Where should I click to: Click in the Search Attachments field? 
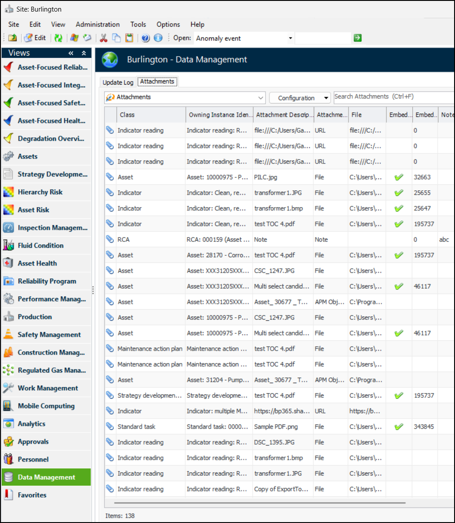click(394, 97)
